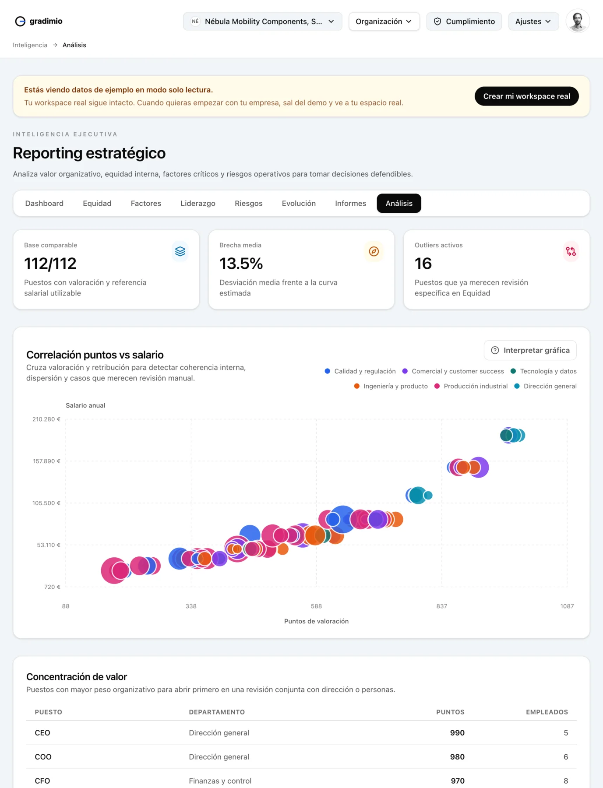Click the layers icon in Base comparable card
This screenshot has width=603, height=788.
(x=180, y=251)
